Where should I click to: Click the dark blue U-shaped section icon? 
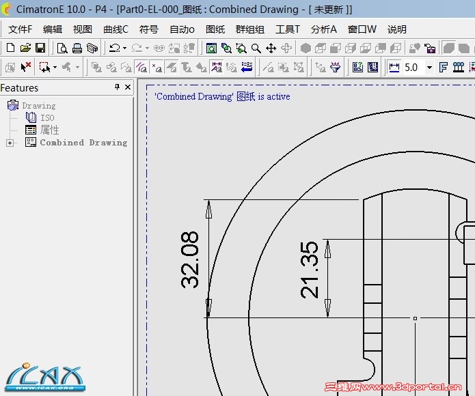tap(373, 67)
